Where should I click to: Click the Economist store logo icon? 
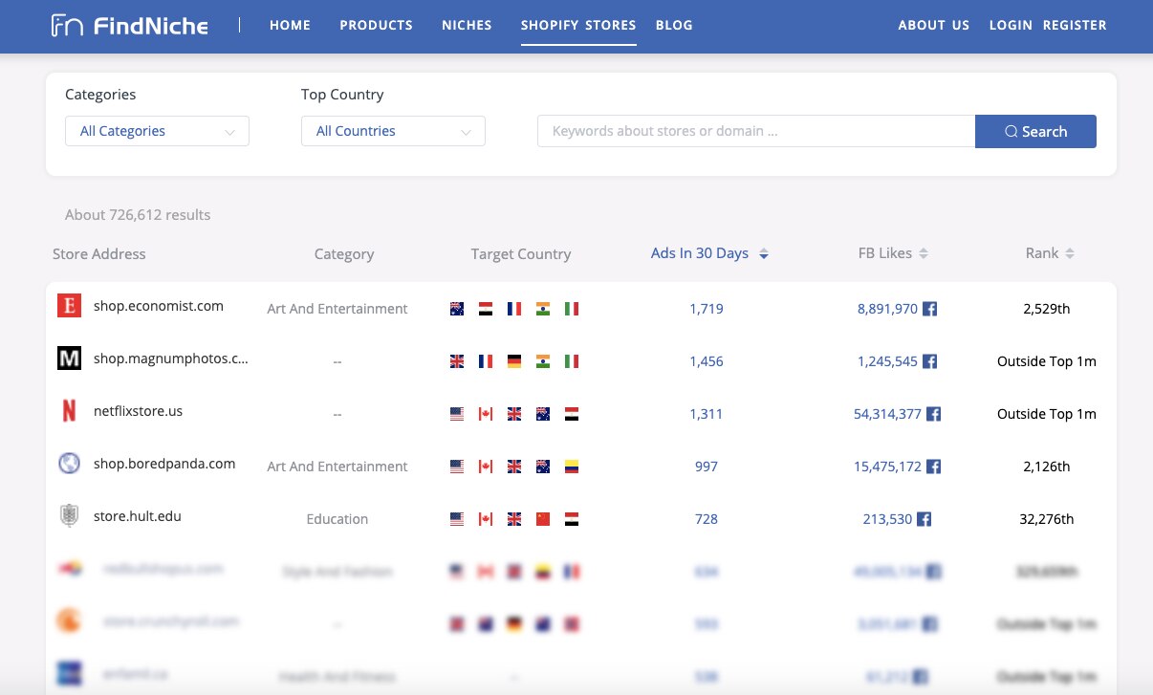click(69, 306)
